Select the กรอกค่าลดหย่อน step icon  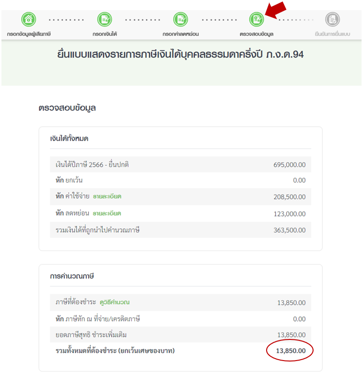coord(181,19)
